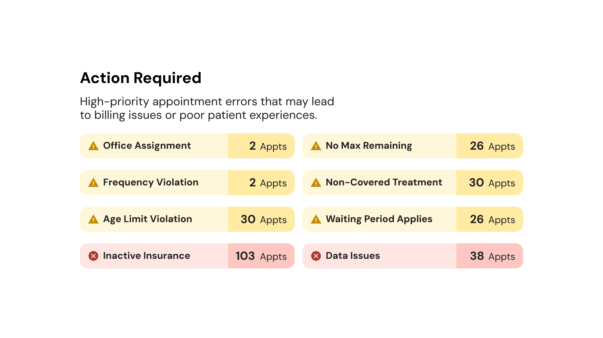Screen dimensions: 603x338
Task: Click the No Max Remaining warning icon
Action: [316, 146]
